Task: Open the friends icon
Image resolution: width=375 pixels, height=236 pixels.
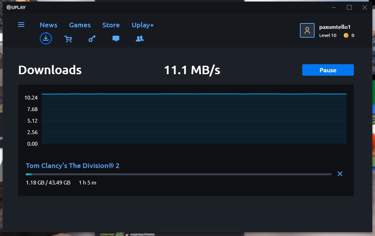Action: [x=140, y=39]
